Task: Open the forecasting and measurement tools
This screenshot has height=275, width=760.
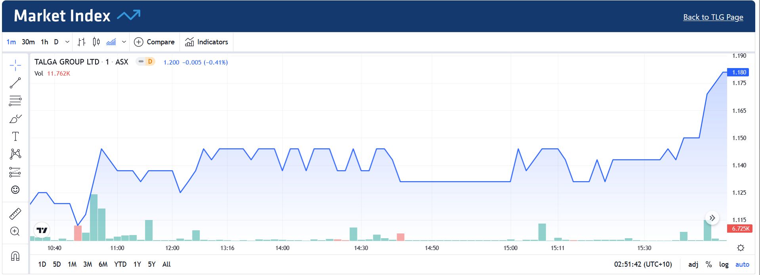Action: click(15, 172)
